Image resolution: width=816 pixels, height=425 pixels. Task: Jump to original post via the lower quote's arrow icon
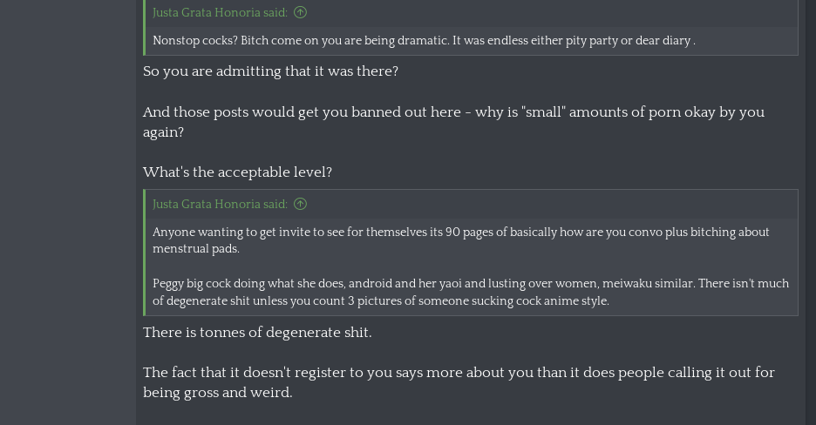pos(300,204)
